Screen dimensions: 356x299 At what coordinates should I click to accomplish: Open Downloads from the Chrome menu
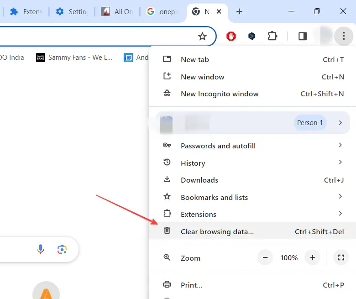199,180
